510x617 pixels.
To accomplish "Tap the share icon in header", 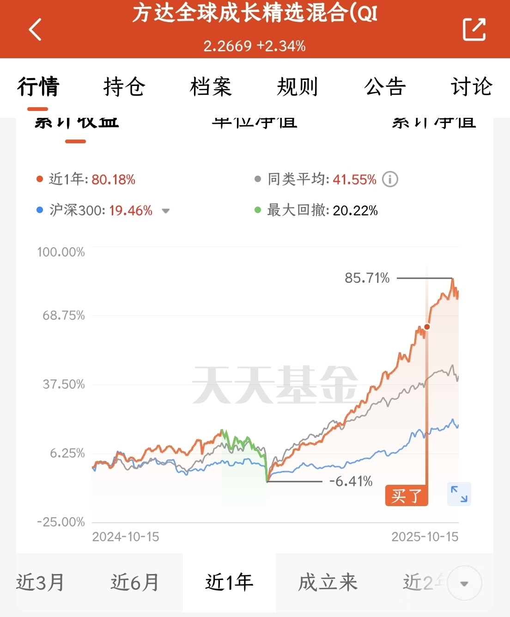I will click(x=474, y=30).
